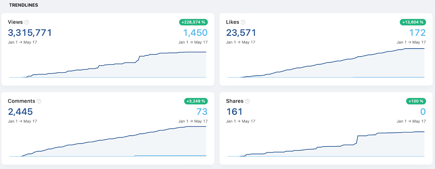Click the +13,604 % Likes badge
435x169 pixels.
coord(413,22)
